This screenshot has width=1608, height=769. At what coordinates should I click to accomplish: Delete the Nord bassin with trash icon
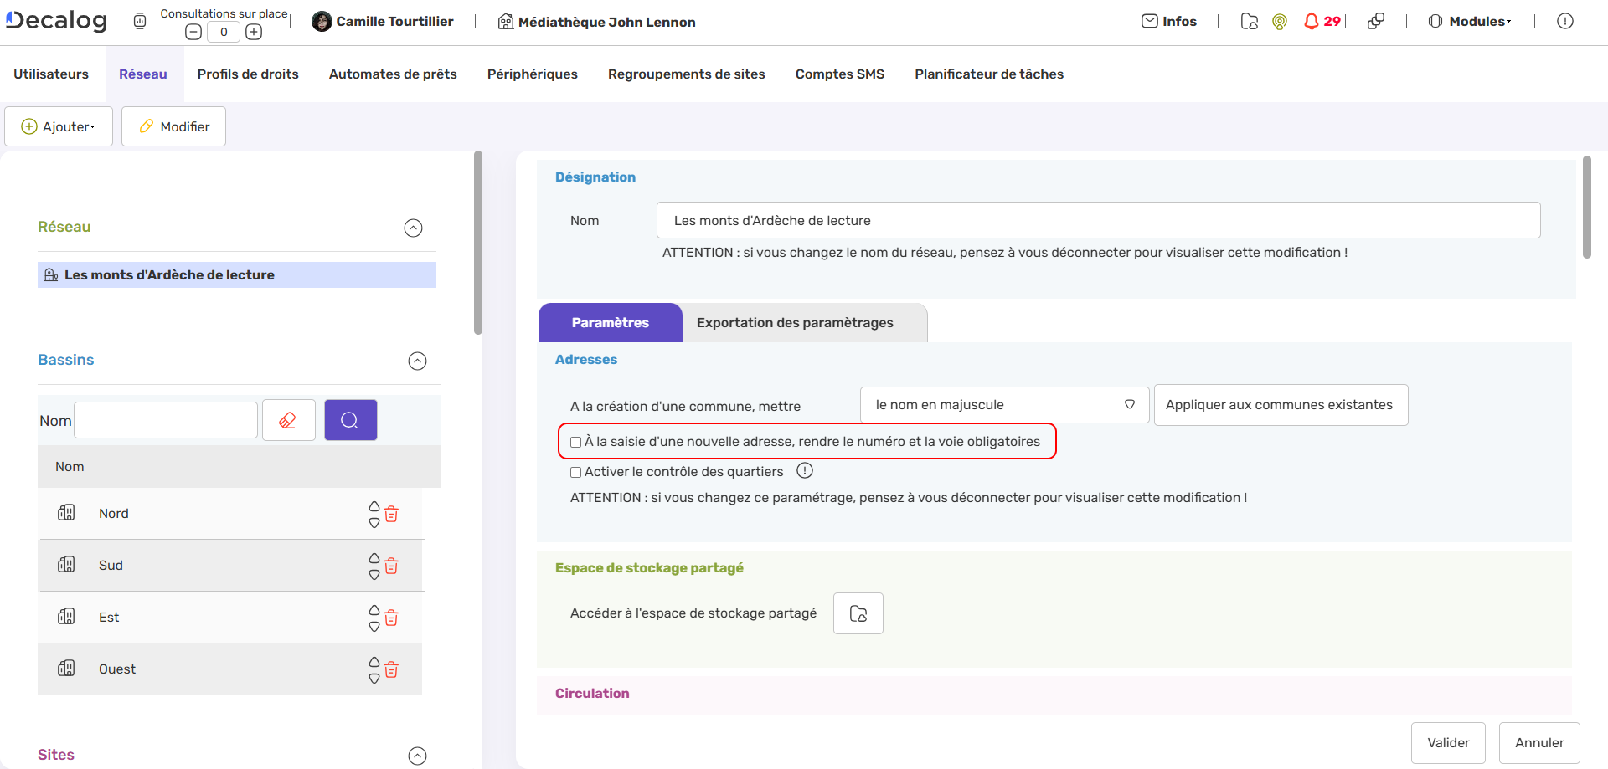click(391, 514)
